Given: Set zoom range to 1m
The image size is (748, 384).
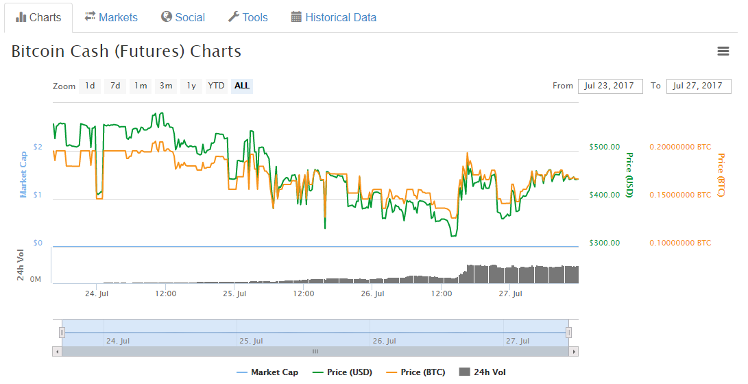Looking at the screenshot, I should point(141,86).
